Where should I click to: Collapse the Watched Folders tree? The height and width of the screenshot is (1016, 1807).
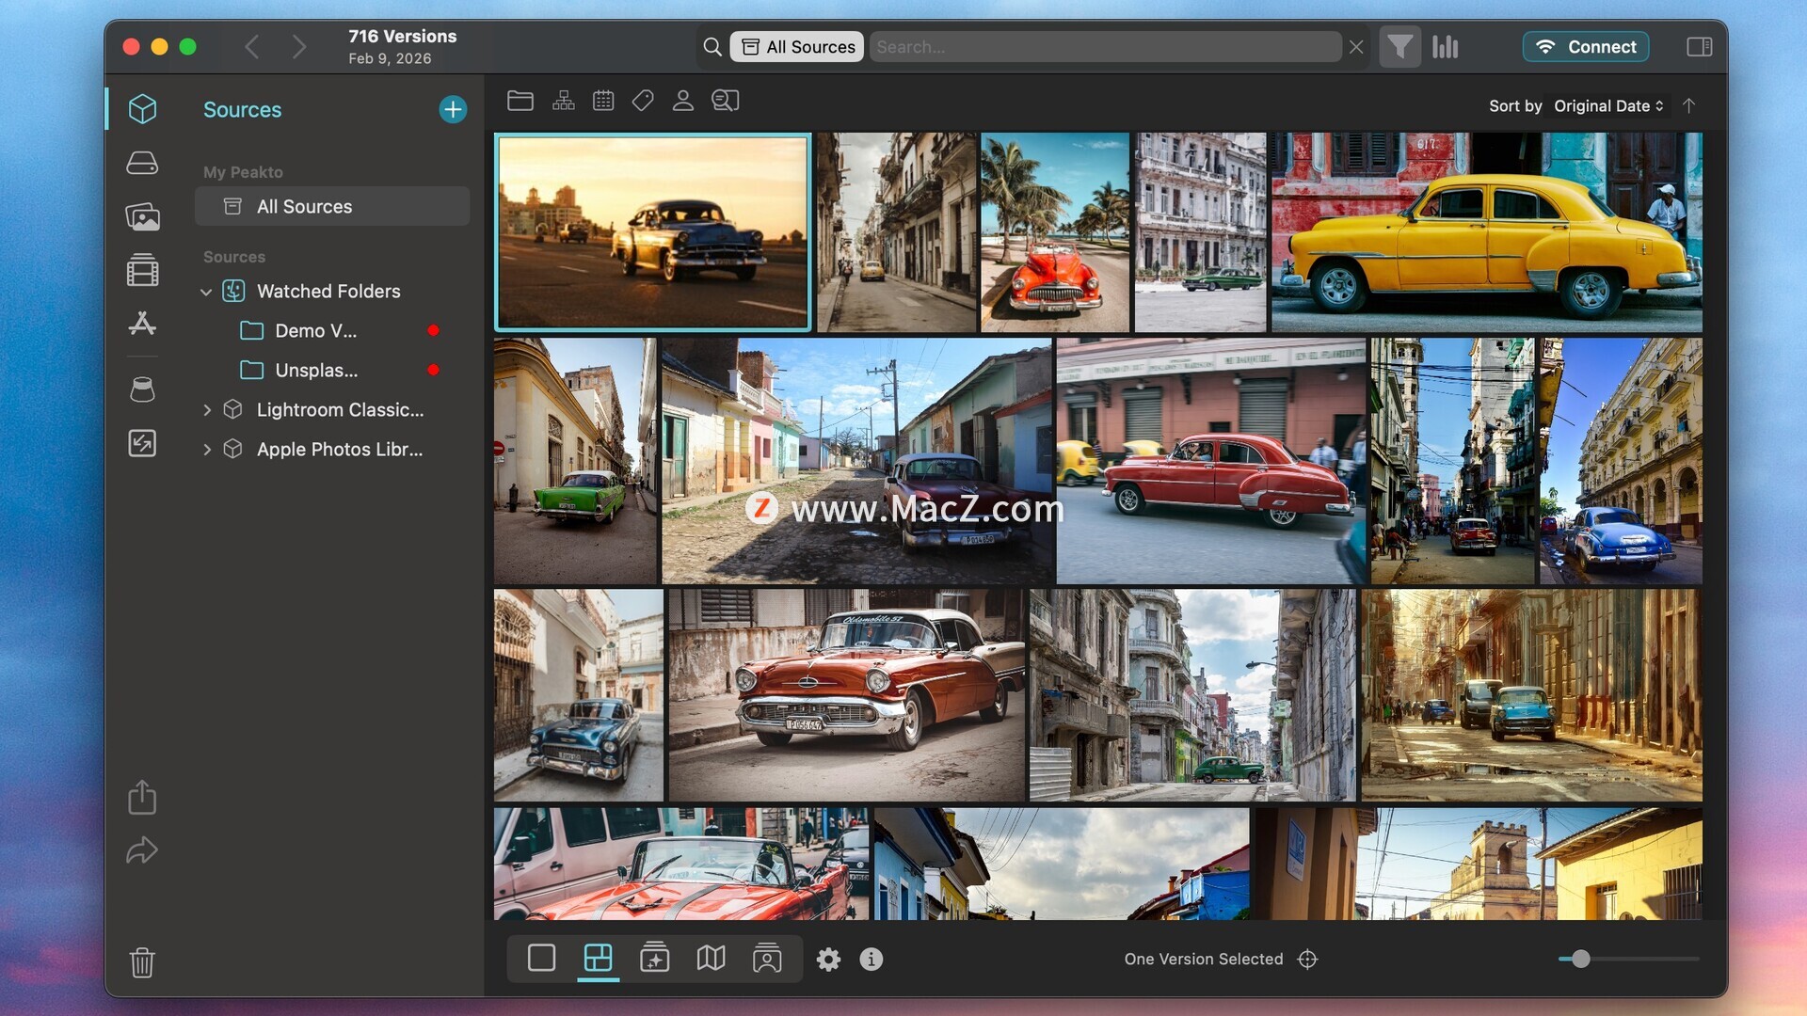[206, 292]
